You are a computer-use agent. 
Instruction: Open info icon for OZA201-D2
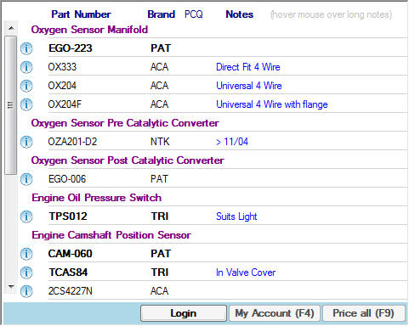click(x=26, y=142)
